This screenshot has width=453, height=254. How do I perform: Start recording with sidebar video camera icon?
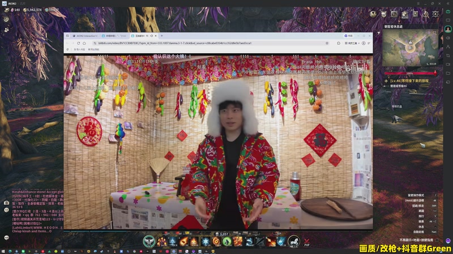click(x=448, y=64)
